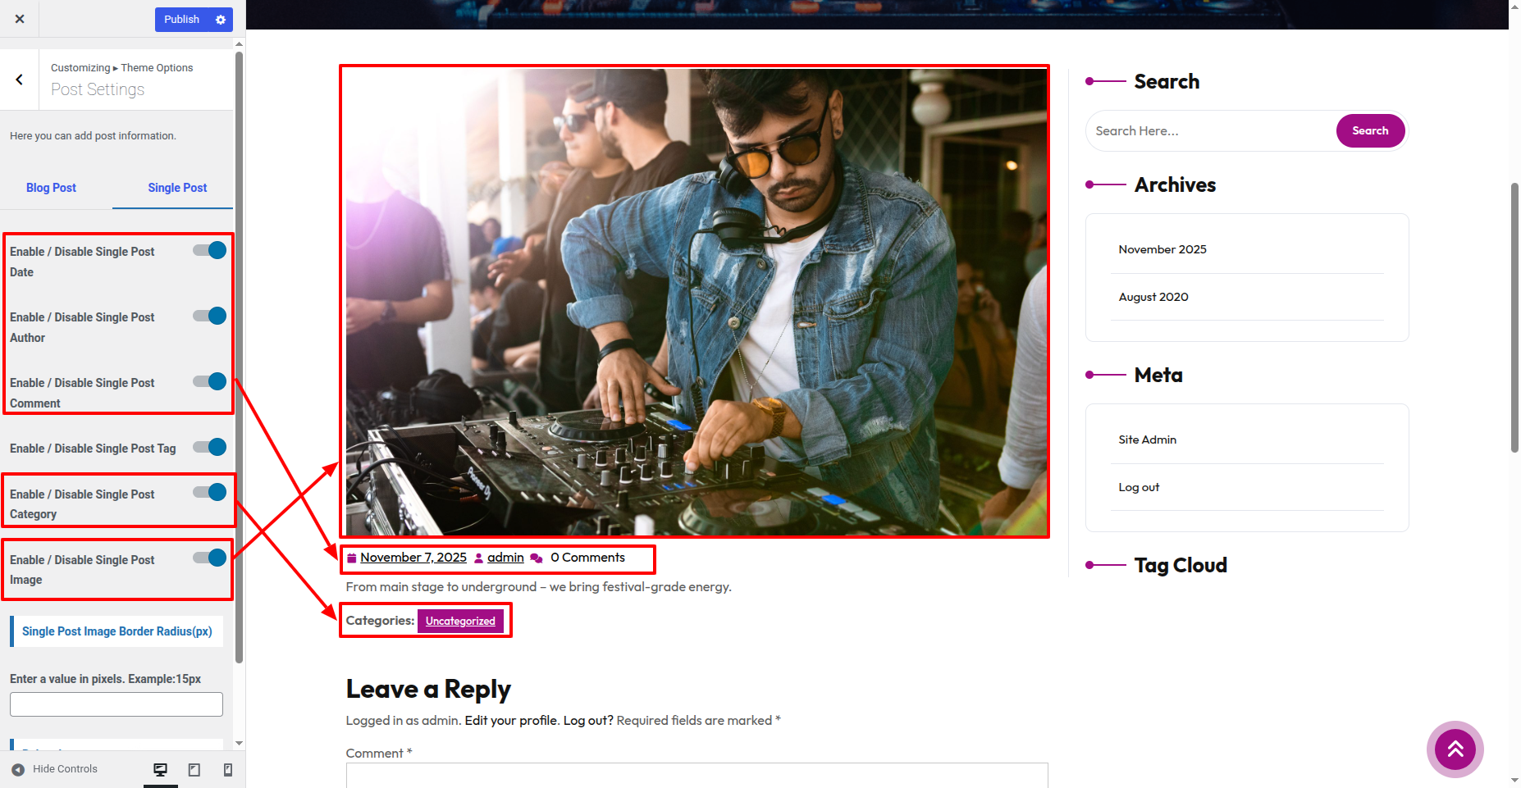Select the Single Post tab
Screen dimensions: 1521x788
pos(177,188)
